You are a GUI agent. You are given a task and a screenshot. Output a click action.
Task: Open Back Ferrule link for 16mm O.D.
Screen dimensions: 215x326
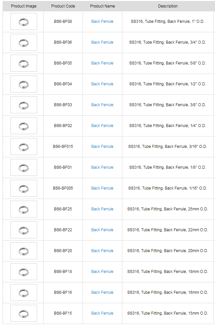pos(102,292)
